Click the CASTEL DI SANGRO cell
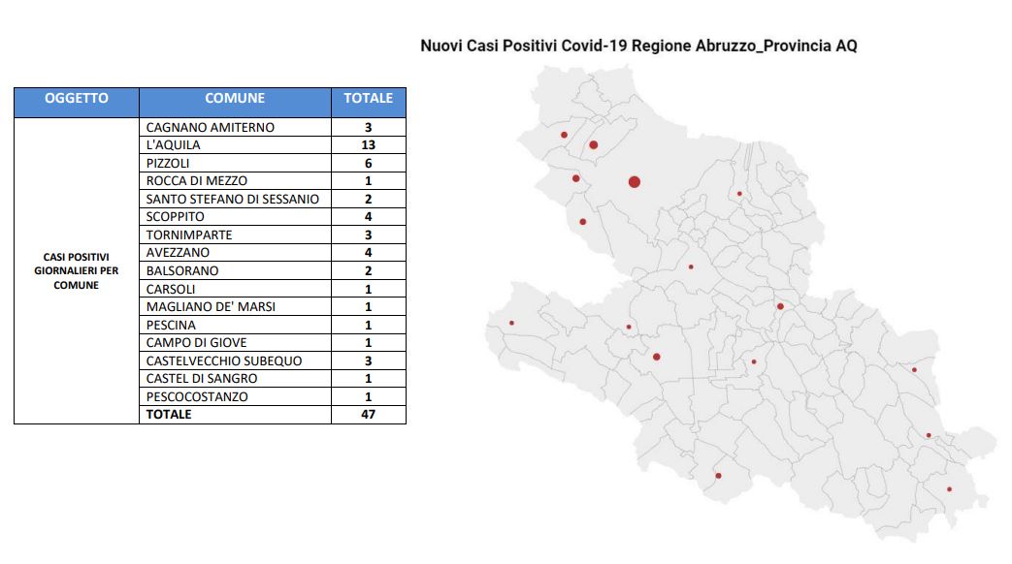 tap(235, 378)
